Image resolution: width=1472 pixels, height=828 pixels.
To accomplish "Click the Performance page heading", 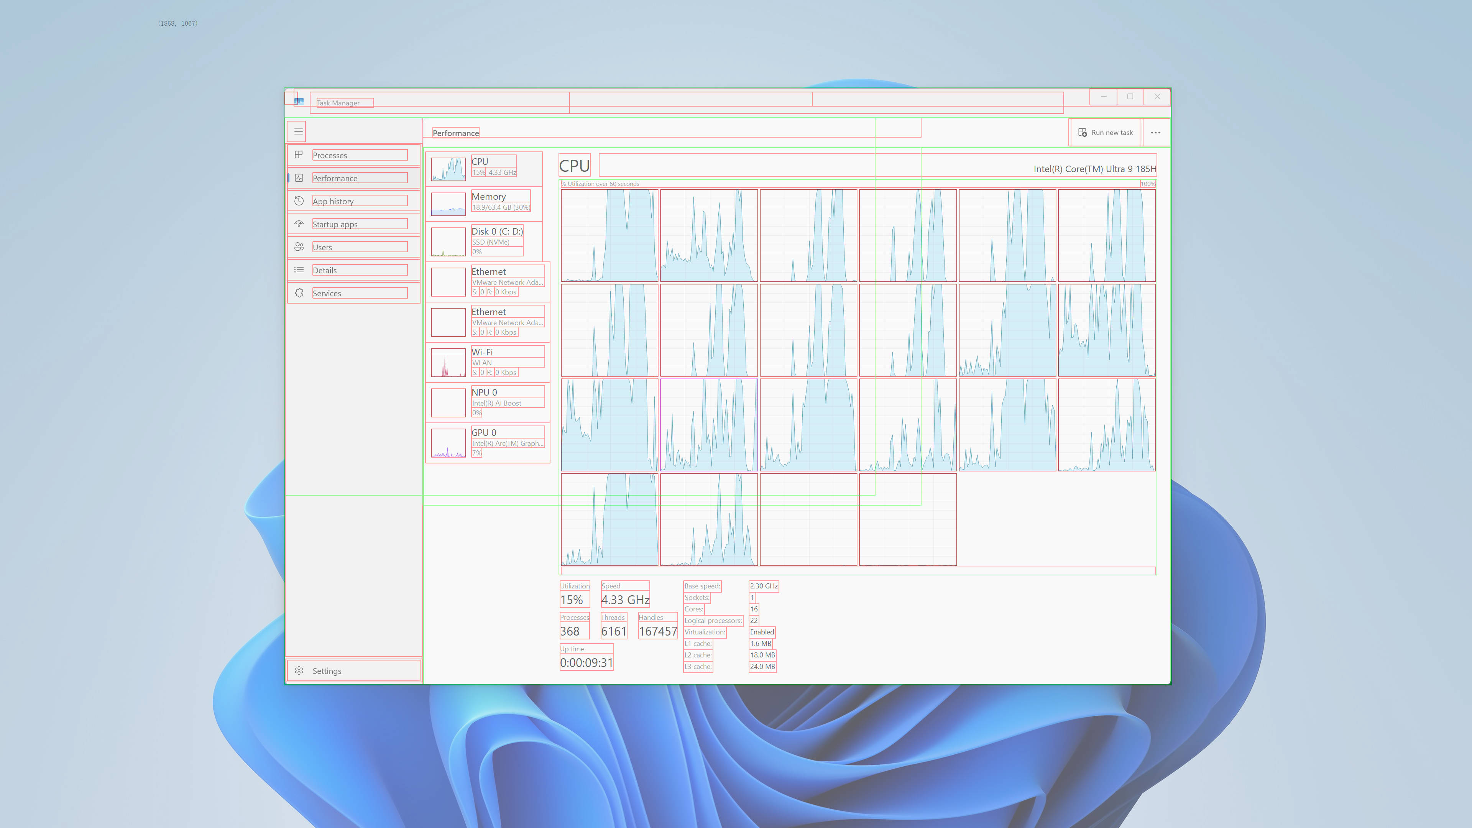I will point(455,133).
